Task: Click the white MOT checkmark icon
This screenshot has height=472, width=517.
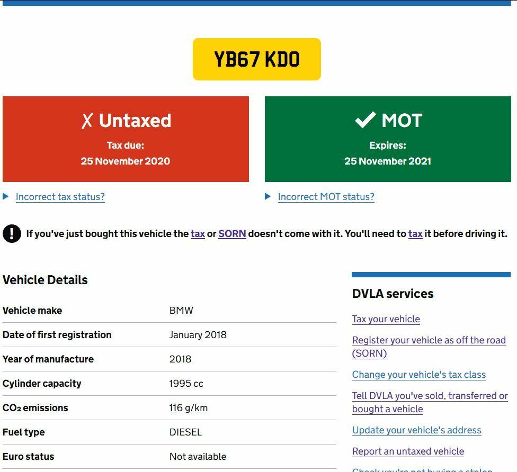Action: (365, 120)
